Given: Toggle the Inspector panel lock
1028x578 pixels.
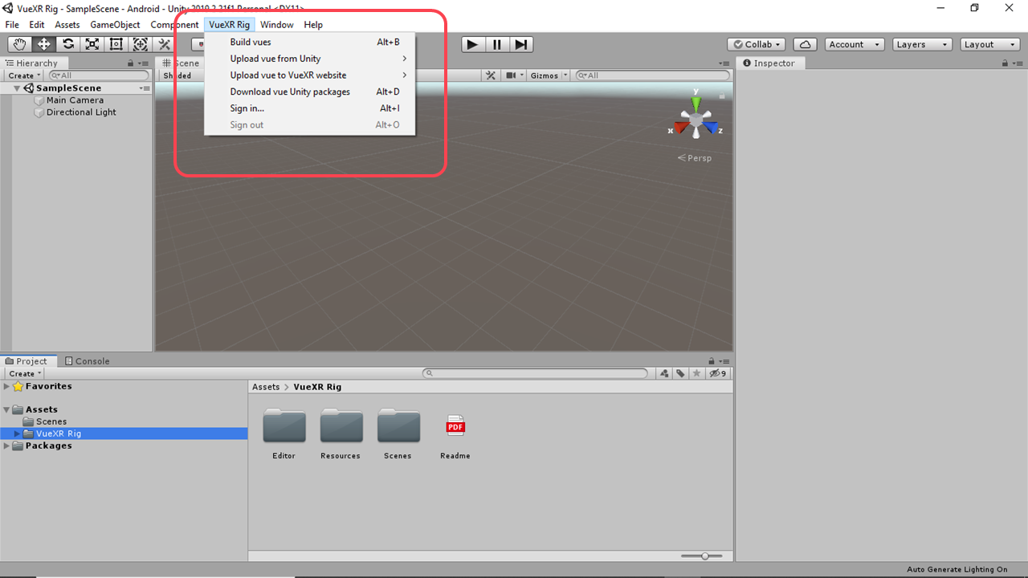Looking at the screenshot, I should (1005, 63).
